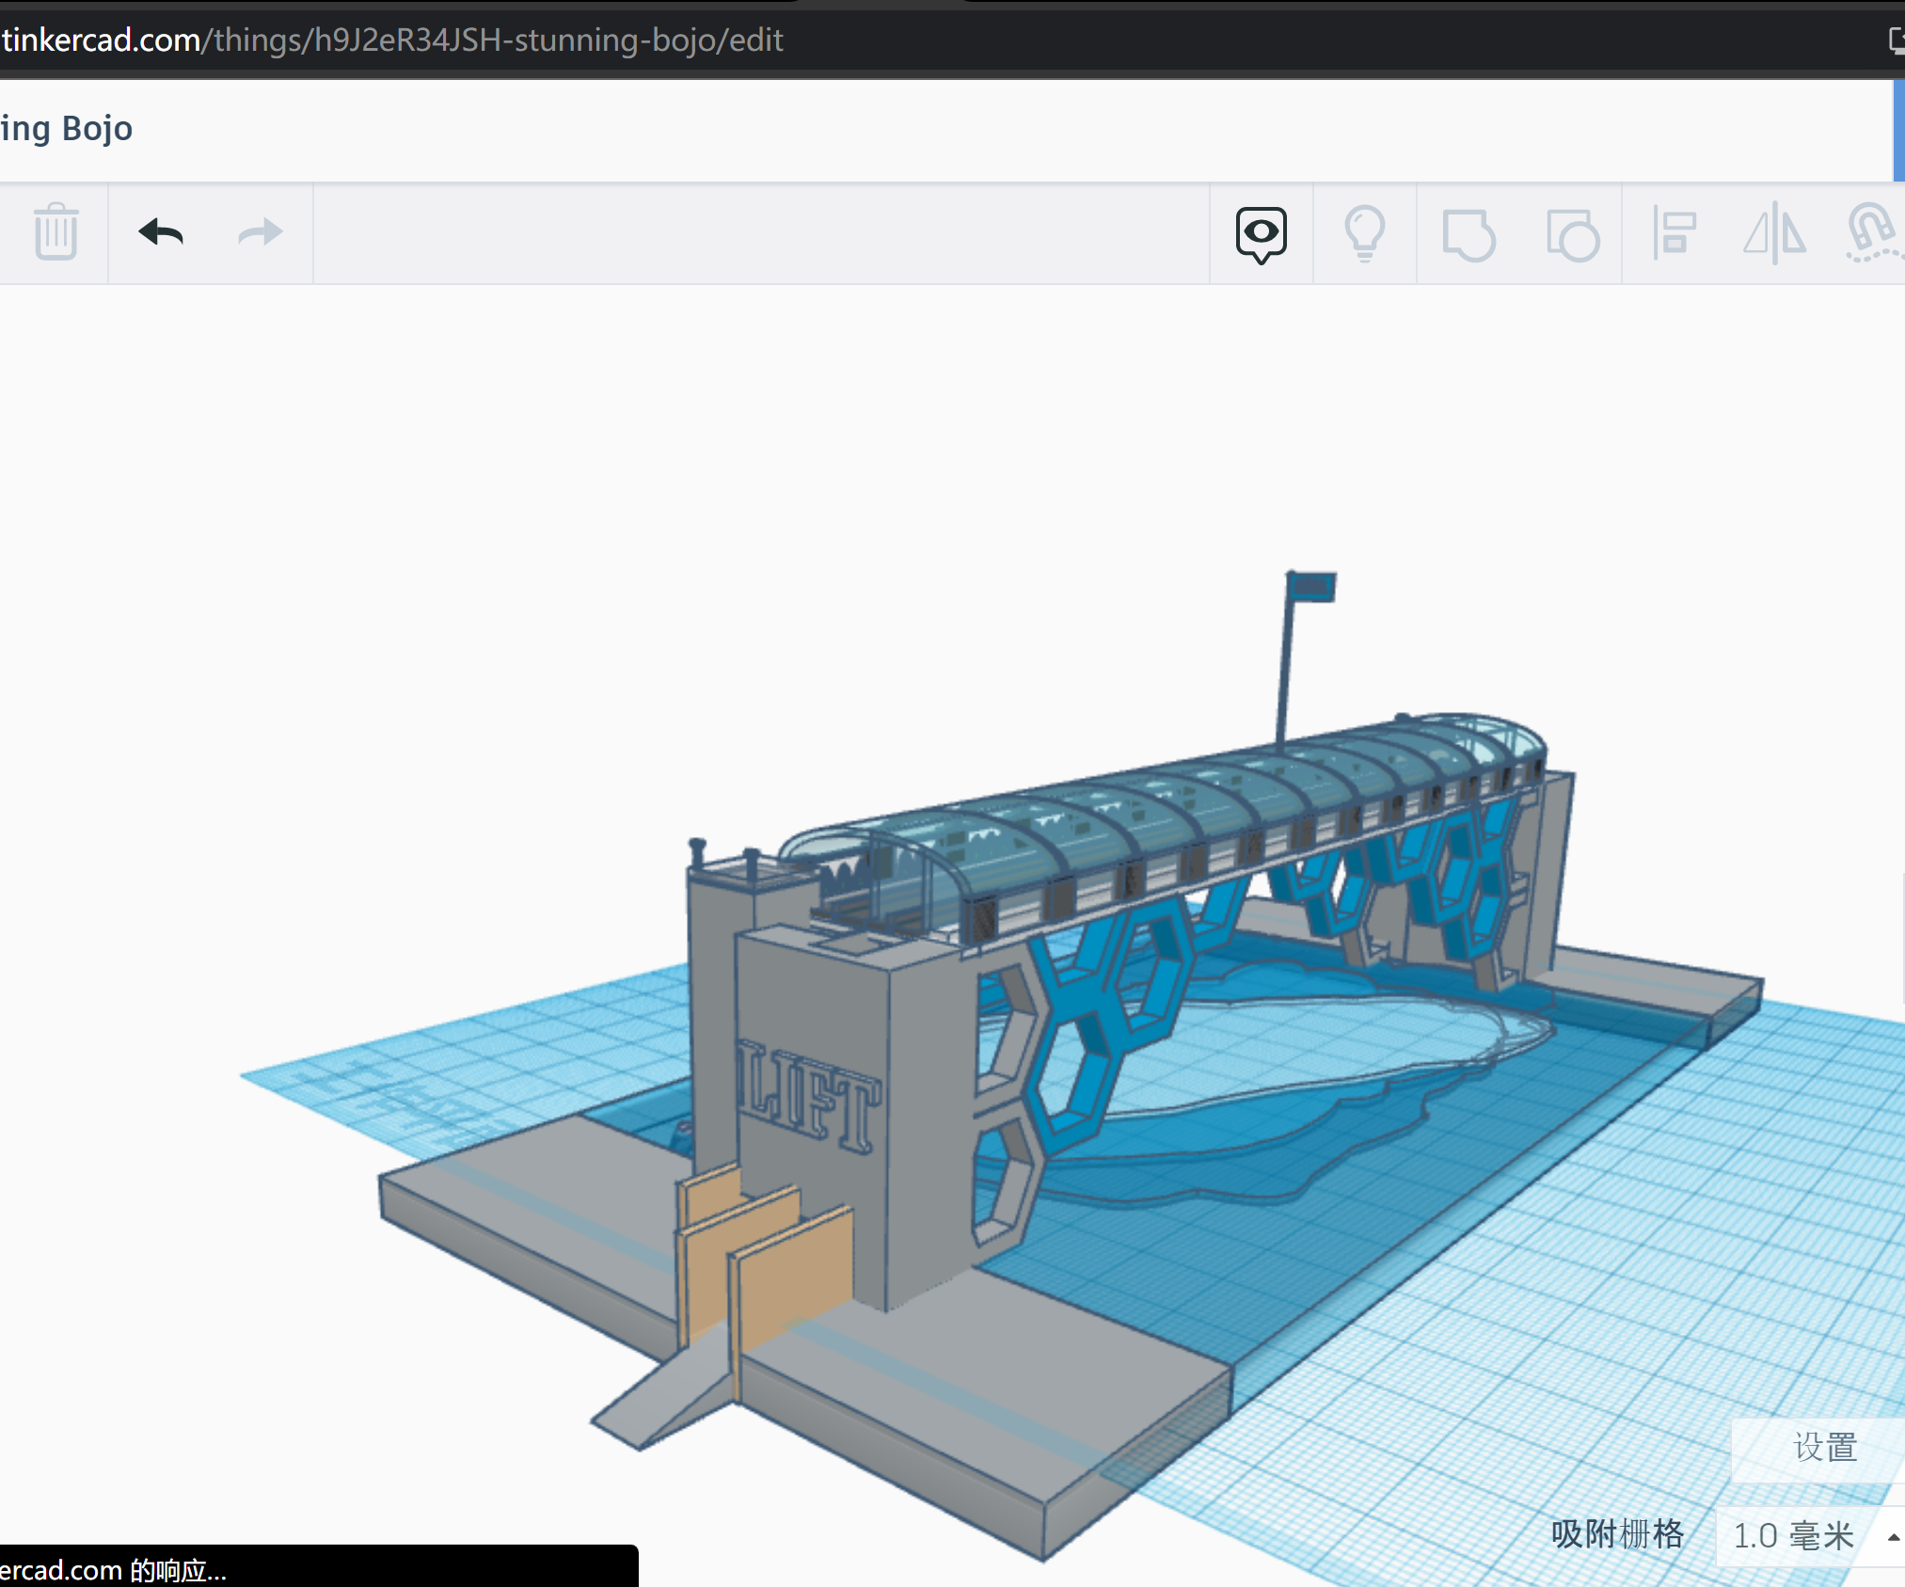
Task: Toggle the comments view
Action: [x=1261, y=233]
